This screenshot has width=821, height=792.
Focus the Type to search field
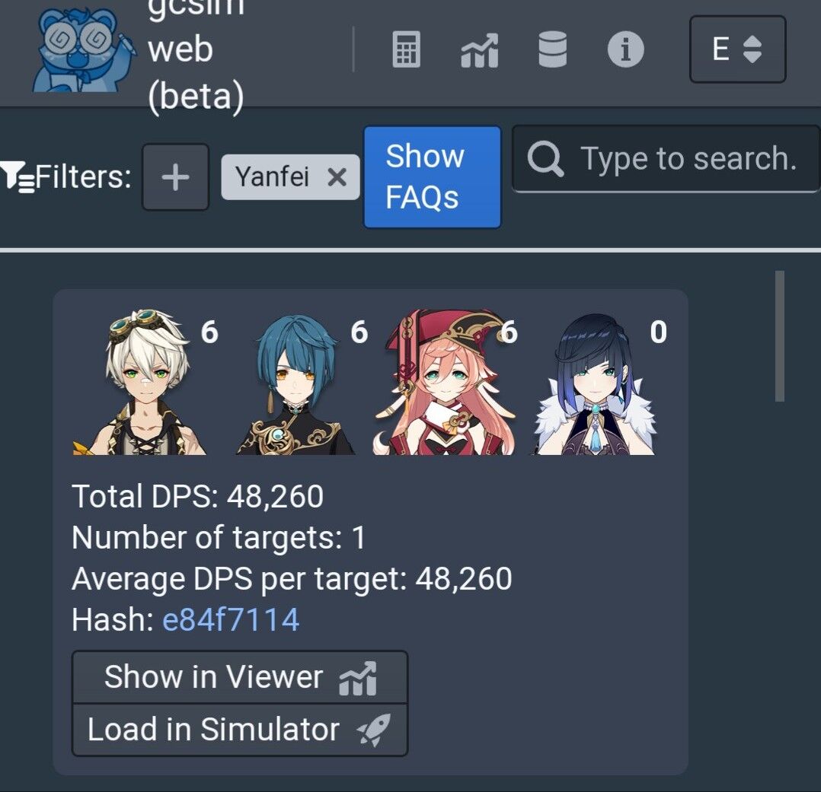tap(666, 158)
